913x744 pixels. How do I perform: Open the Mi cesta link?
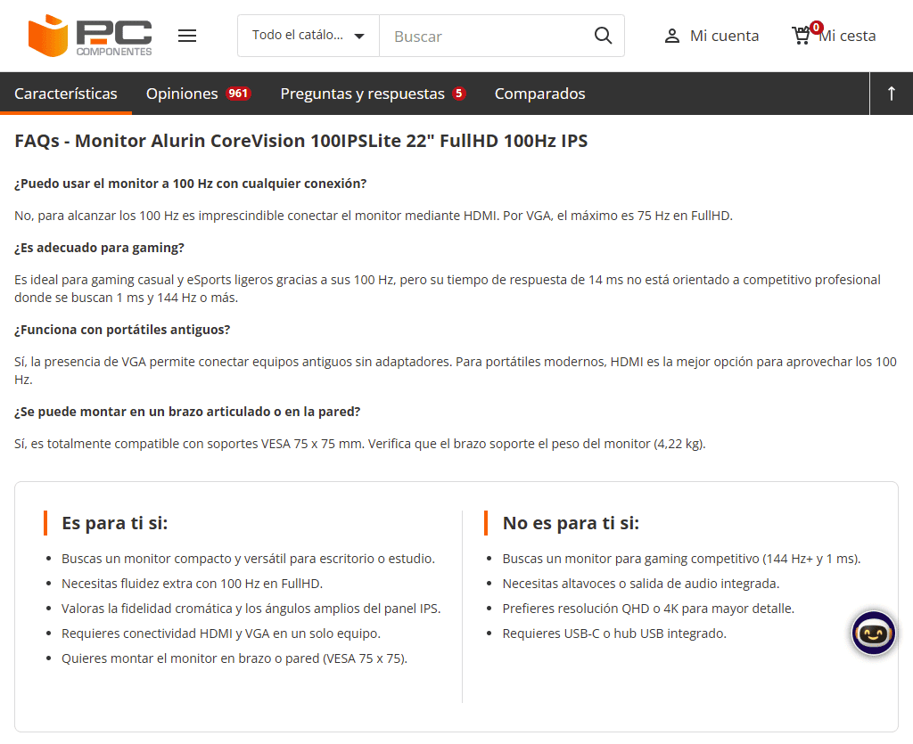coord(847,36)
